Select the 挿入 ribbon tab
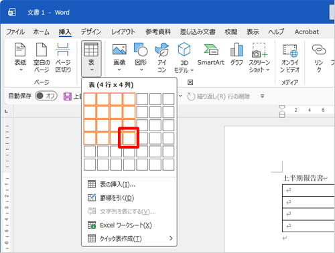The width and height of the screenshot is (335, 253). pos(65,32)
